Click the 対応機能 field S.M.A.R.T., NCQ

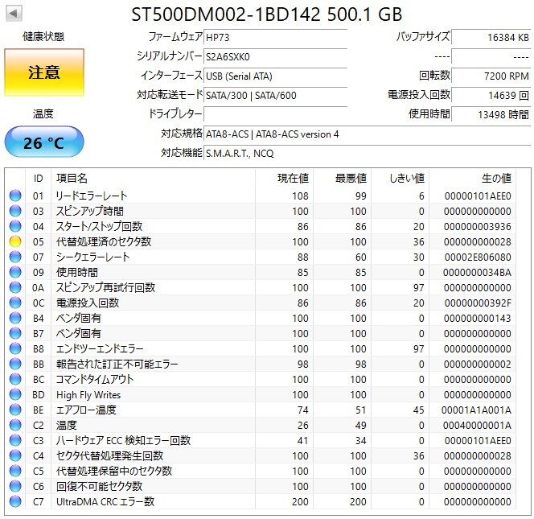[x=367, y=153]
